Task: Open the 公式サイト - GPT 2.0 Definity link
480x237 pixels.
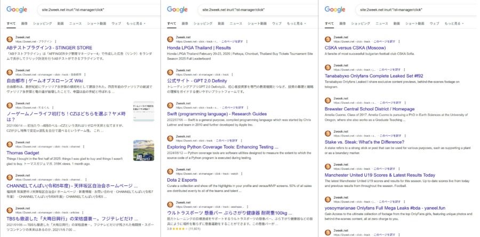Action: coord(197,81)
